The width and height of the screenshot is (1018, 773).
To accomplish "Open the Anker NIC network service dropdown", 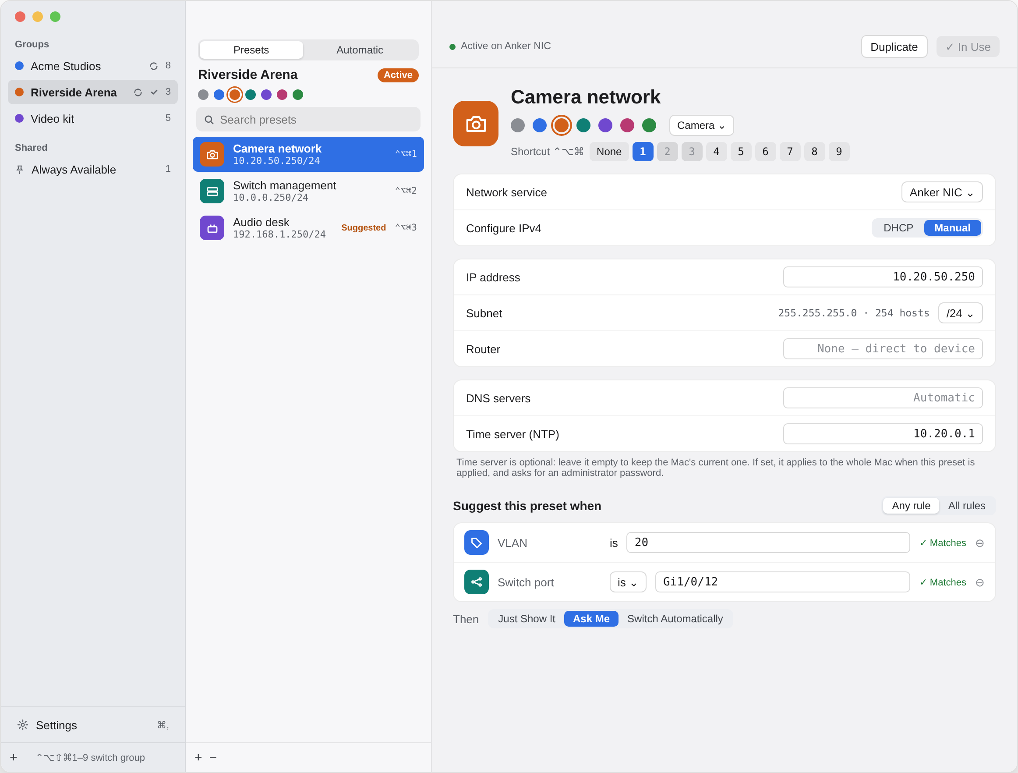I will click(x=942, y=192).
